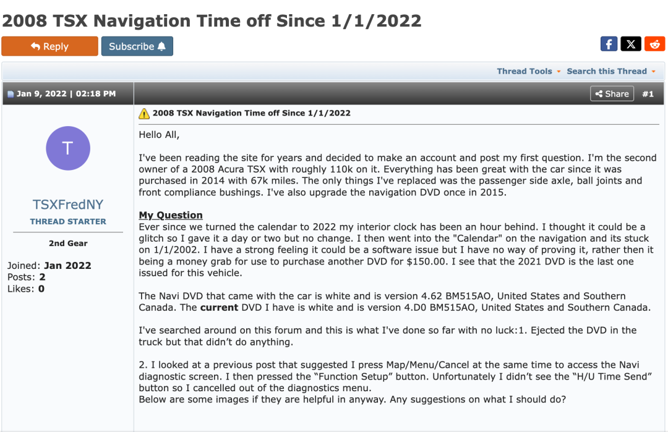668x432 pixels.
Task: Click the Reply button
Action: click(50, 46)
